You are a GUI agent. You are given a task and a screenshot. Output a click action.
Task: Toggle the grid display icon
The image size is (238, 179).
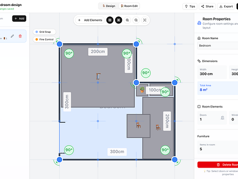pos(110,20)
